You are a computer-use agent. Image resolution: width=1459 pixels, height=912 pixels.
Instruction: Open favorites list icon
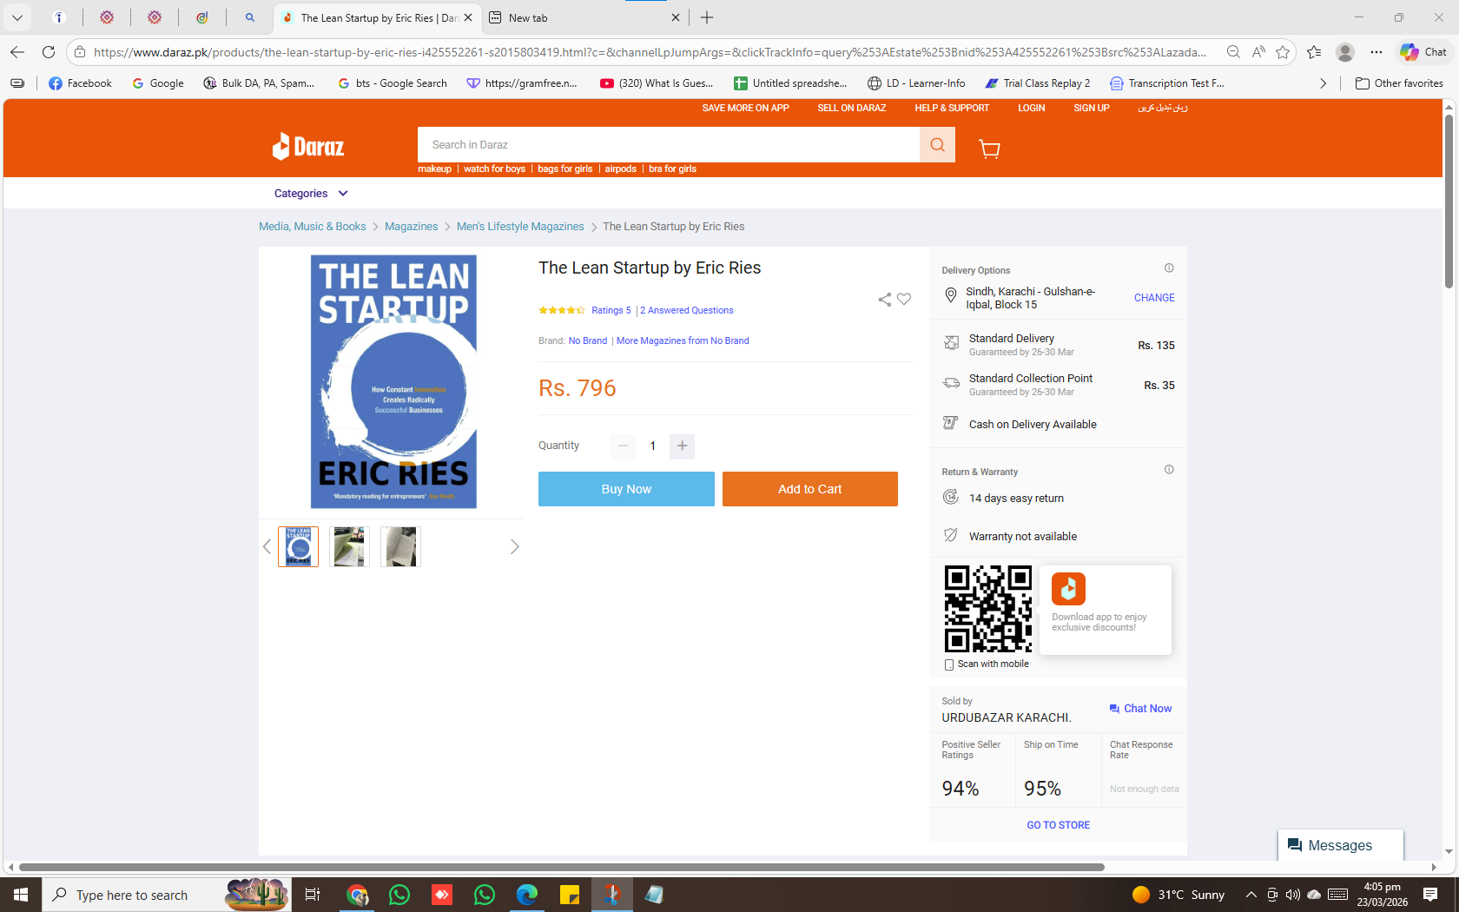[x=1314, y=52]
